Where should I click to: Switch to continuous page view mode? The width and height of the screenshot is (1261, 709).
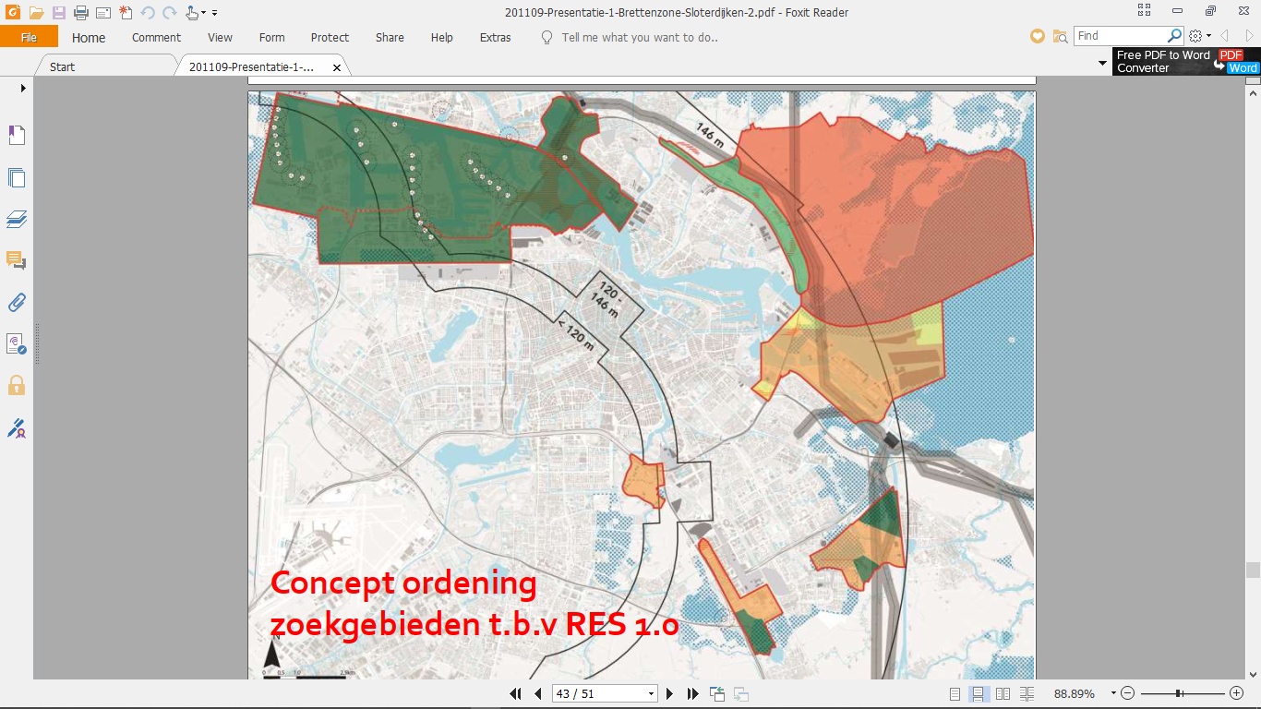(979, 694)
